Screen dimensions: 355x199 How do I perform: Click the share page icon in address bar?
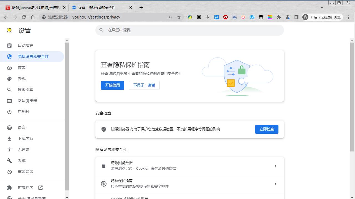[x=170, y=17]
